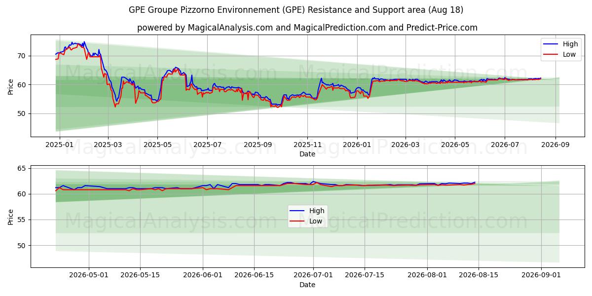This screenshot has height=296, width=592.
Task: Click the 2026-07-01 tick label
Action: pos(313,275)
